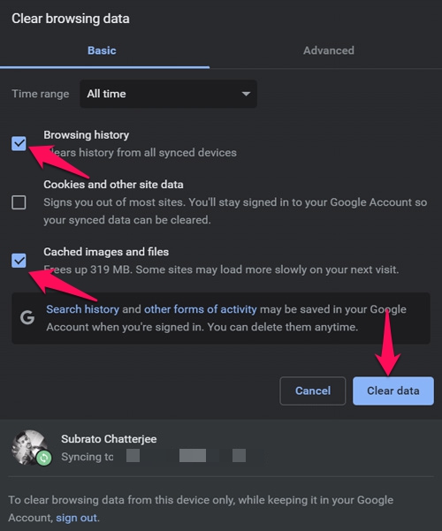Click Subrato Chatterjee's profile avatar

[x=29, y=447]
